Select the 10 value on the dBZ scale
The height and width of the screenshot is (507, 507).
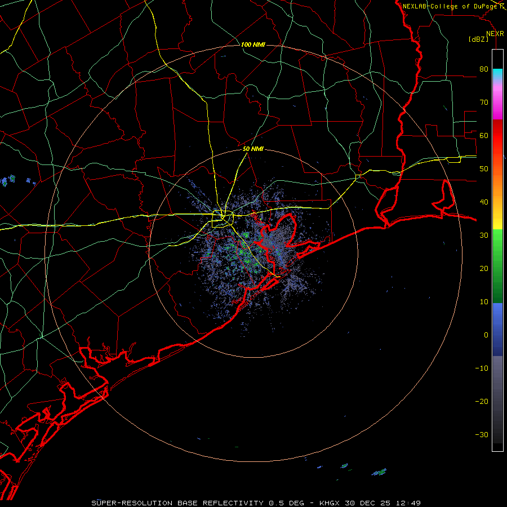click(484, 302)
